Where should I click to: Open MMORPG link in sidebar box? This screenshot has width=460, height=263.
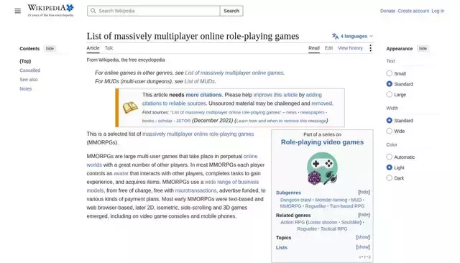pyautogui.click(x=290, y=206)
